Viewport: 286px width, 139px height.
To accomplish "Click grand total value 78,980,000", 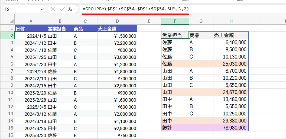I will pos(231,128).
